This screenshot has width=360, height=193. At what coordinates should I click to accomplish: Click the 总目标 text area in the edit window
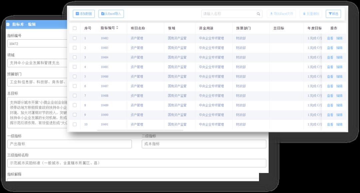pos(37,113)
